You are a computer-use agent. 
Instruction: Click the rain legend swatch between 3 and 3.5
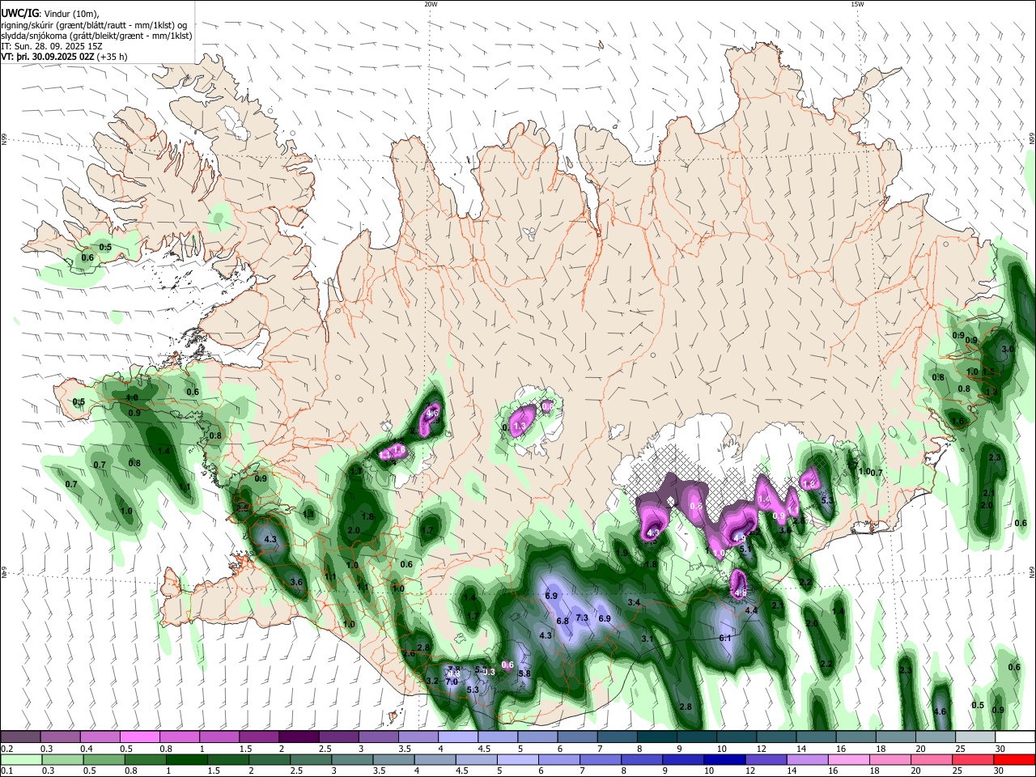click(351, 760)
